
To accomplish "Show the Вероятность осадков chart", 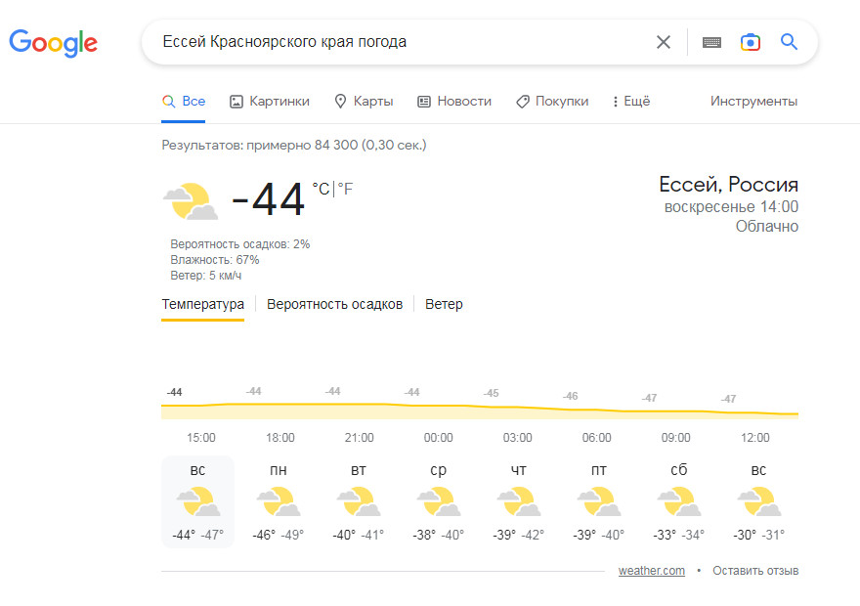I will pos(334,304).
